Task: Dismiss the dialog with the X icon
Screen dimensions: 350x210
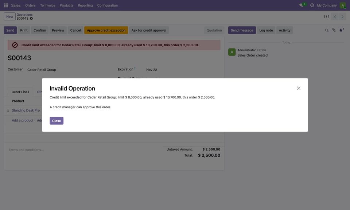Action: coord(299,88)
